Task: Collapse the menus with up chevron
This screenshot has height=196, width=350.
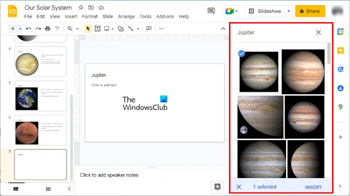Action: (x=223, y=28)
